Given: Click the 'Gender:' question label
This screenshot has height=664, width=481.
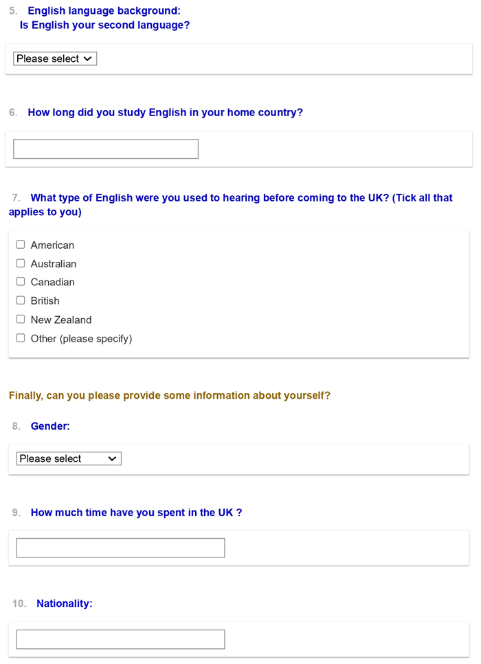Looking at the screenshot, I should point(50,427).
